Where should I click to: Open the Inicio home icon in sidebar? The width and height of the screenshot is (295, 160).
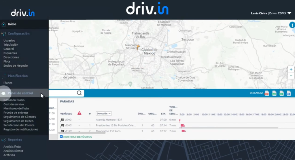click(x=3, y=24)
